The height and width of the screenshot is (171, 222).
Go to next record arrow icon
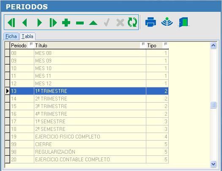40,22
